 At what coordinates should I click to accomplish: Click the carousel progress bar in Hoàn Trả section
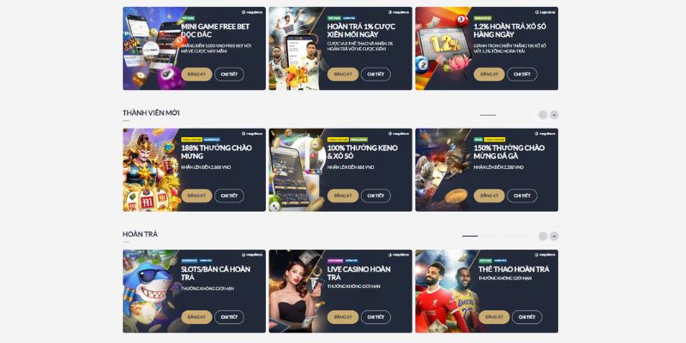click(498, 237)
